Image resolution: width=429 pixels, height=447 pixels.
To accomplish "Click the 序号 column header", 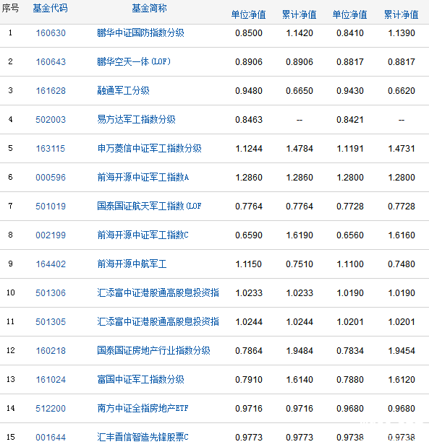I will 11,8.
